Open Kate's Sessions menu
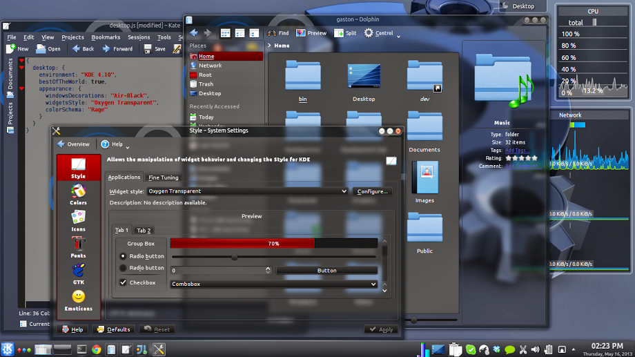 tap(139, 37)
